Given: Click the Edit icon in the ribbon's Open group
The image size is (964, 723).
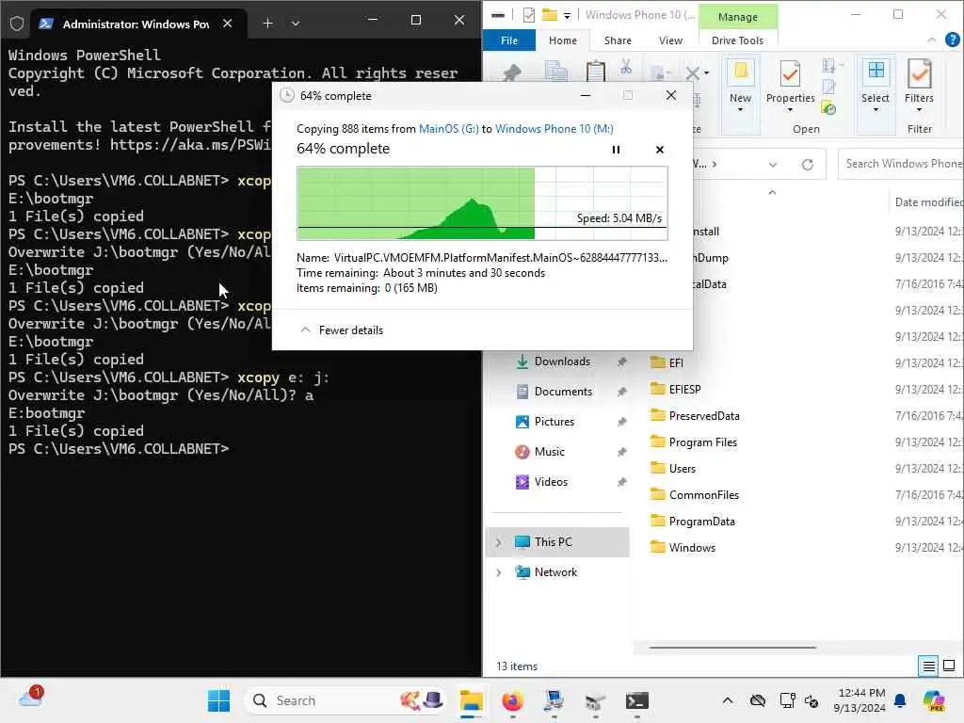Looking at the screenshot, I should tap(828, 88).
